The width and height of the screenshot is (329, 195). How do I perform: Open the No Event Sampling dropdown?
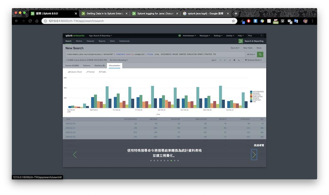click(119, 60)
